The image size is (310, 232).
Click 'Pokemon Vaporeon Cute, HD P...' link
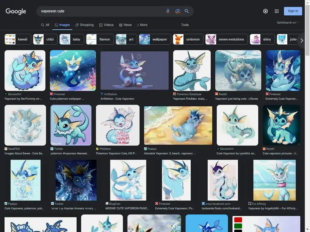click(x=116, y=153)
